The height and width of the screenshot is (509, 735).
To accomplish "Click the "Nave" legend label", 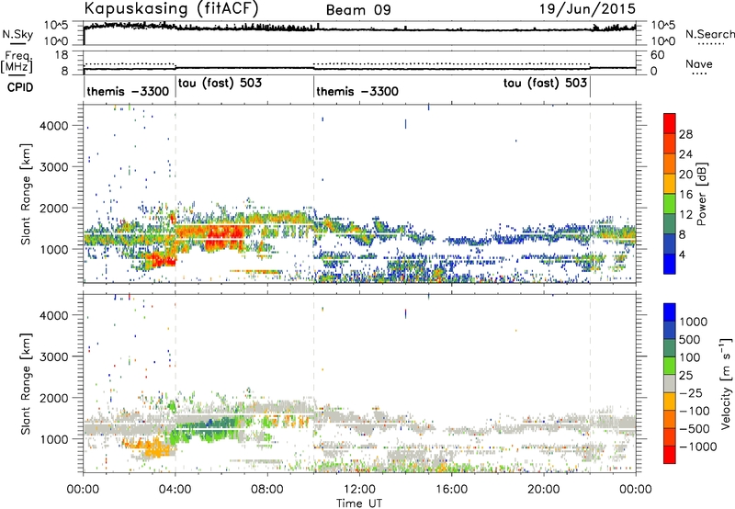I will click(699, 63).
